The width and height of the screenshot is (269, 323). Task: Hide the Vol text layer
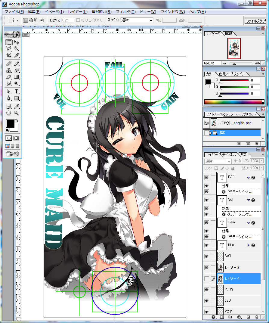pos(207,200)
